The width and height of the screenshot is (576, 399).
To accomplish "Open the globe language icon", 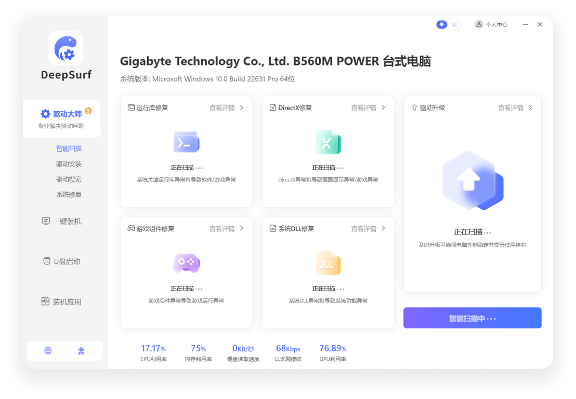I will click(x=48, y=351).
